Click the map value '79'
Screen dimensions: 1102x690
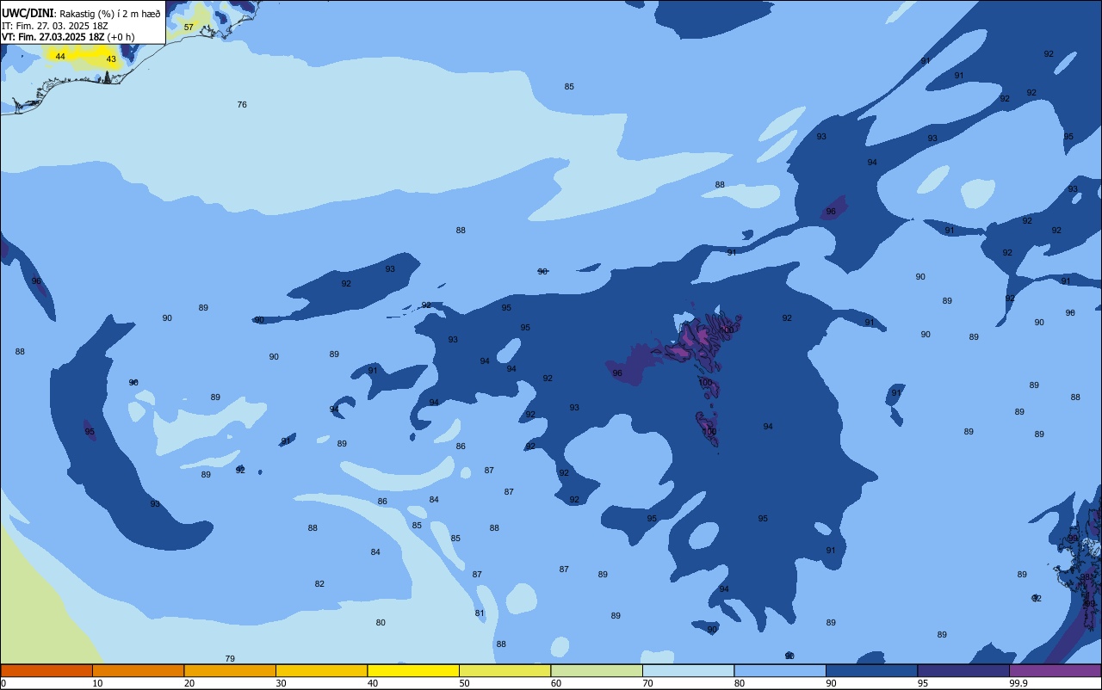pos(230,659)
